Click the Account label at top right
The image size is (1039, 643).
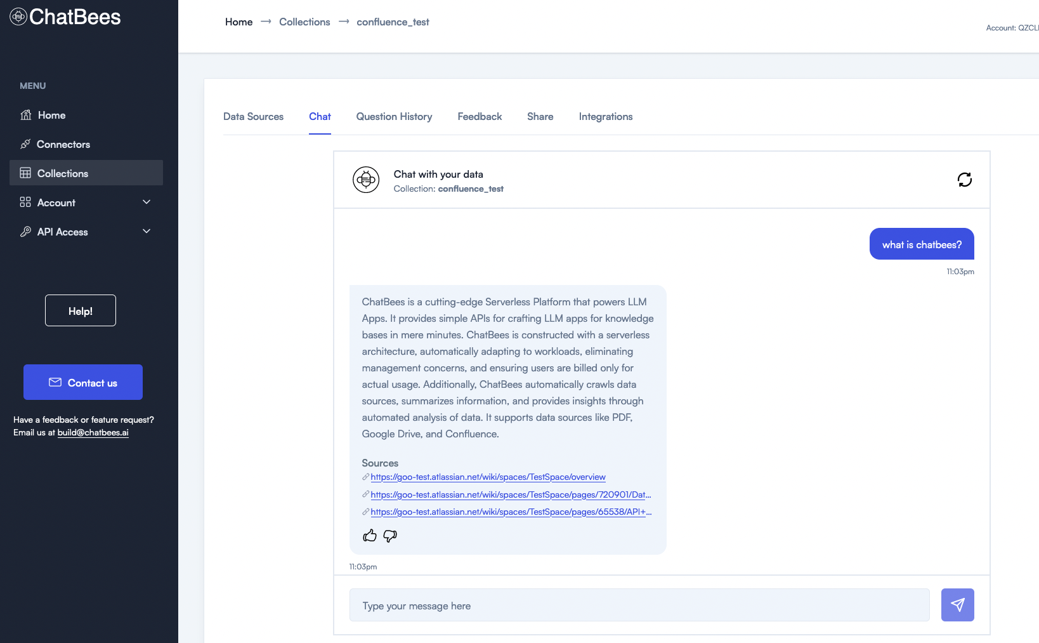[x=1012, y=28]
